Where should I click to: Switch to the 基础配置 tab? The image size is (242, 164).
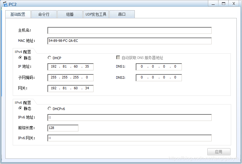(18, 14)
